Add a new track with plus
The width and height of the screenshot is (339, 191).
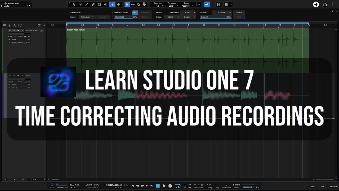[x=44, y=25]
